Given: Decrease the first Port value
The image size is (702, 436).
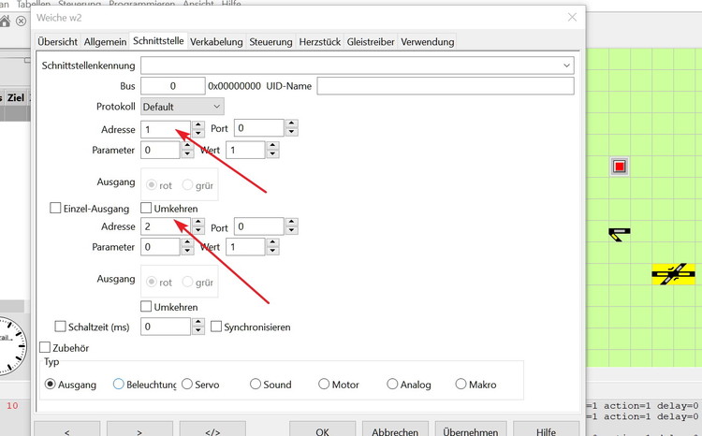Looking at the screenshot, I should tap(292, 132).
